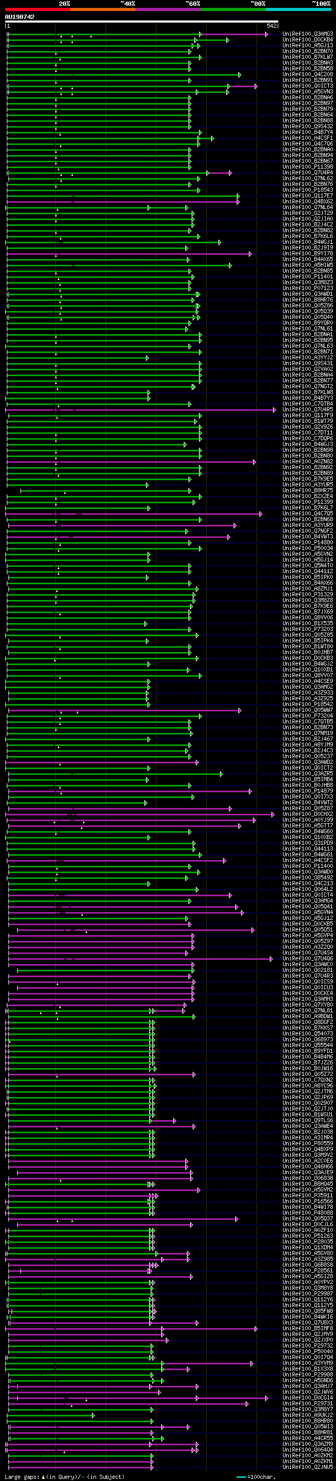Select hit label UniRef100_Q9S432
The image size is (336, 1481).
[308, 127]
